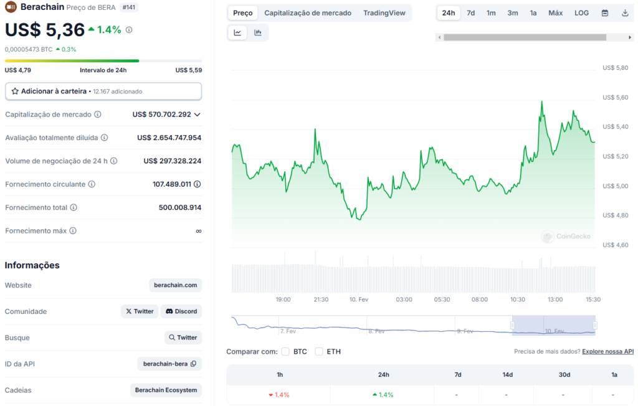638x406 pixels.
Task: Toggle LOG scale on the chart
Action: (581, 13)
